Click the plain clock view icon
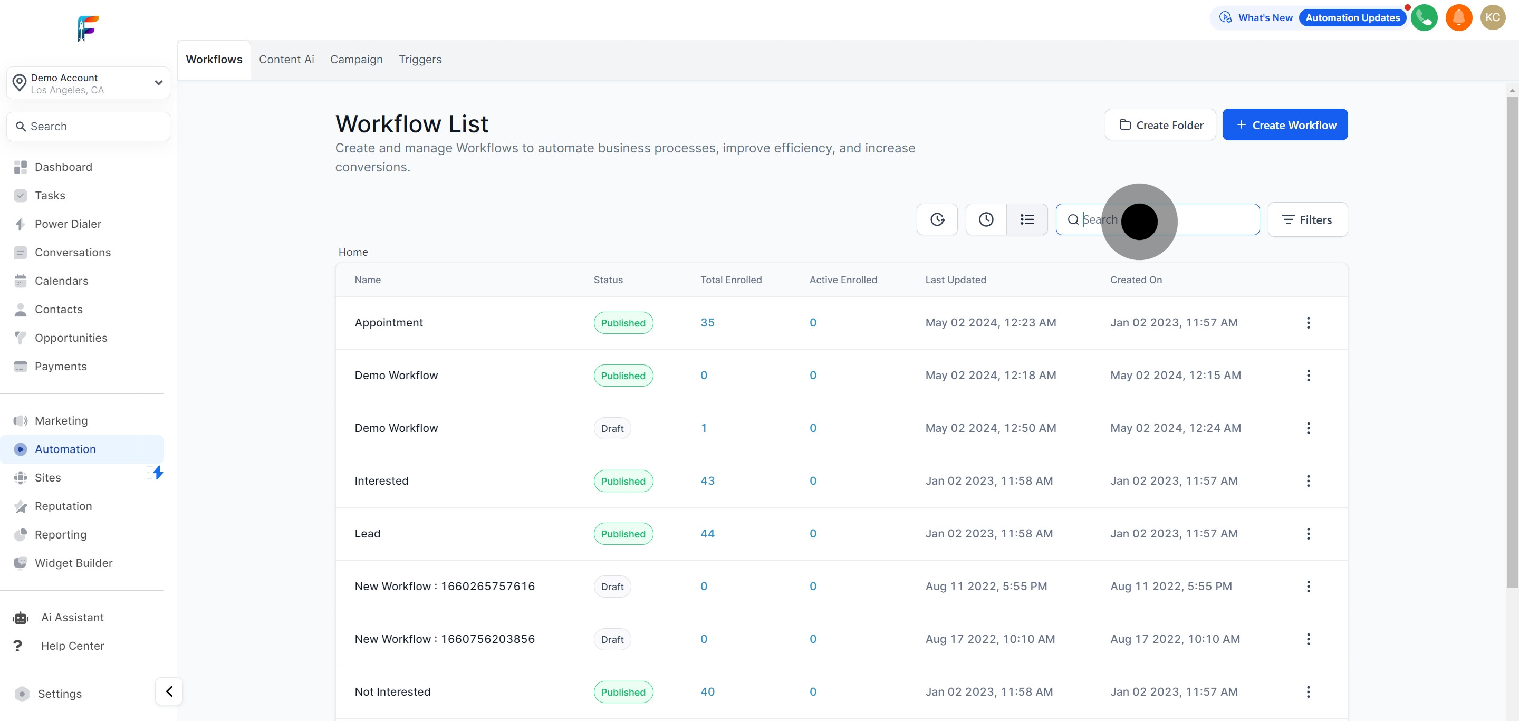Image resolution: width=1519 pixels, height=721 pixels. (986, 219)
